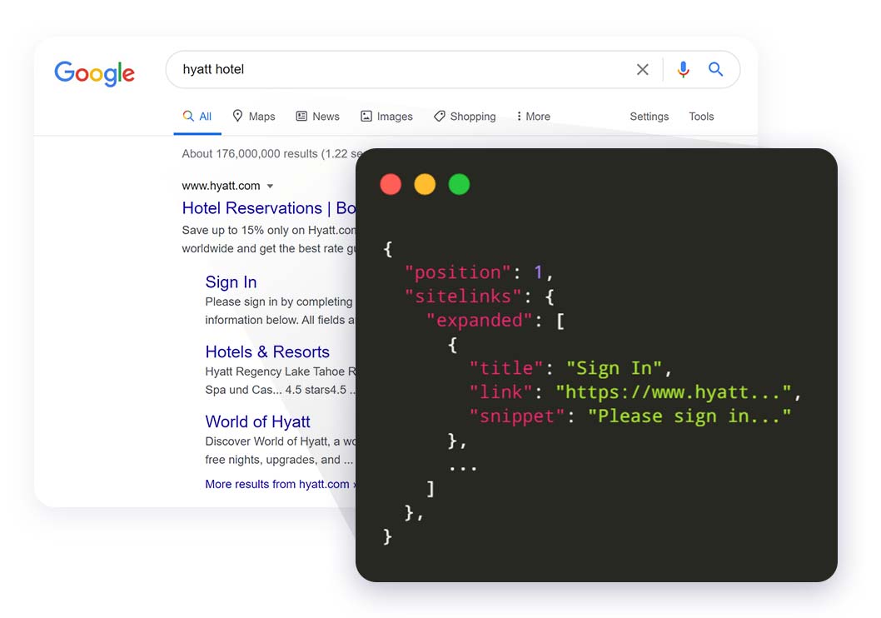881x618 pixels.
Task: Expand the More search options menu
Action: (x=533, y=117)
